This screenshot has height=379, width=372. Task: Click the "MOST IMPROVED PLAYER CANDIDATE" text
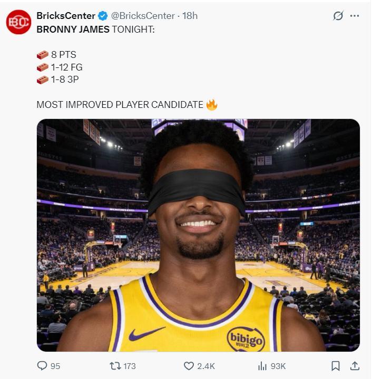[x=120, y=104]
